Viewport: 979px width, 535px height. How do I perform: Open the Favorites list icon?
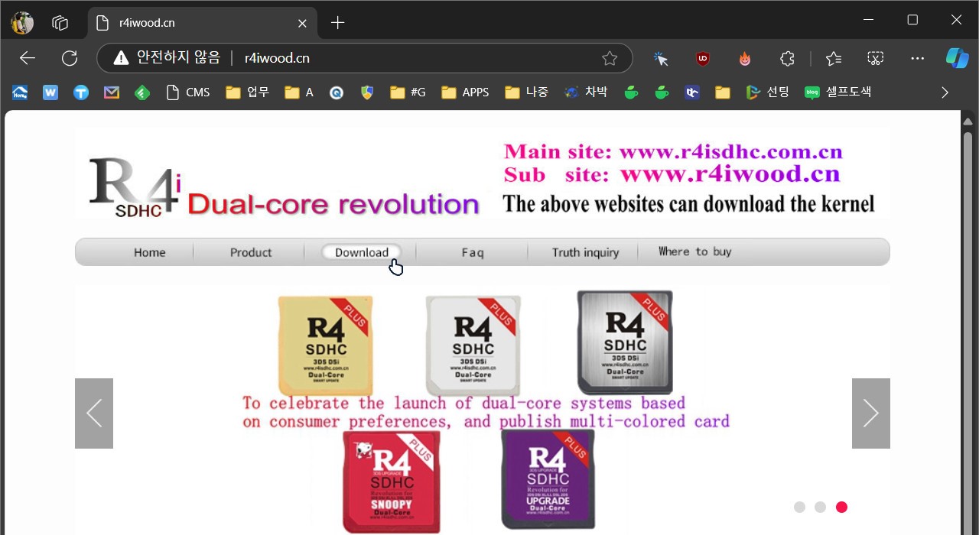pos(834,58)
